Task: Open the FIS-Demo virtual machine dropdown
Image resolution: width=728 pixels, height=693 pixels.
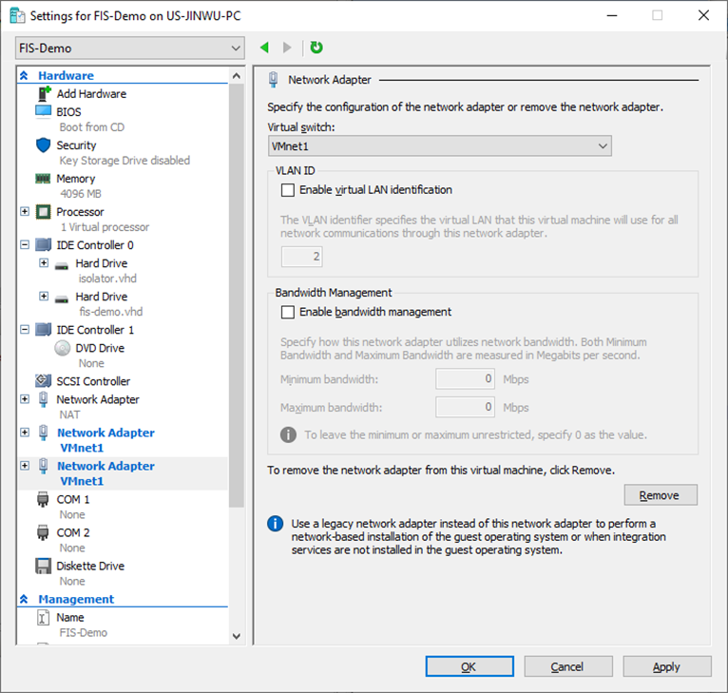Action: point(130,48)
